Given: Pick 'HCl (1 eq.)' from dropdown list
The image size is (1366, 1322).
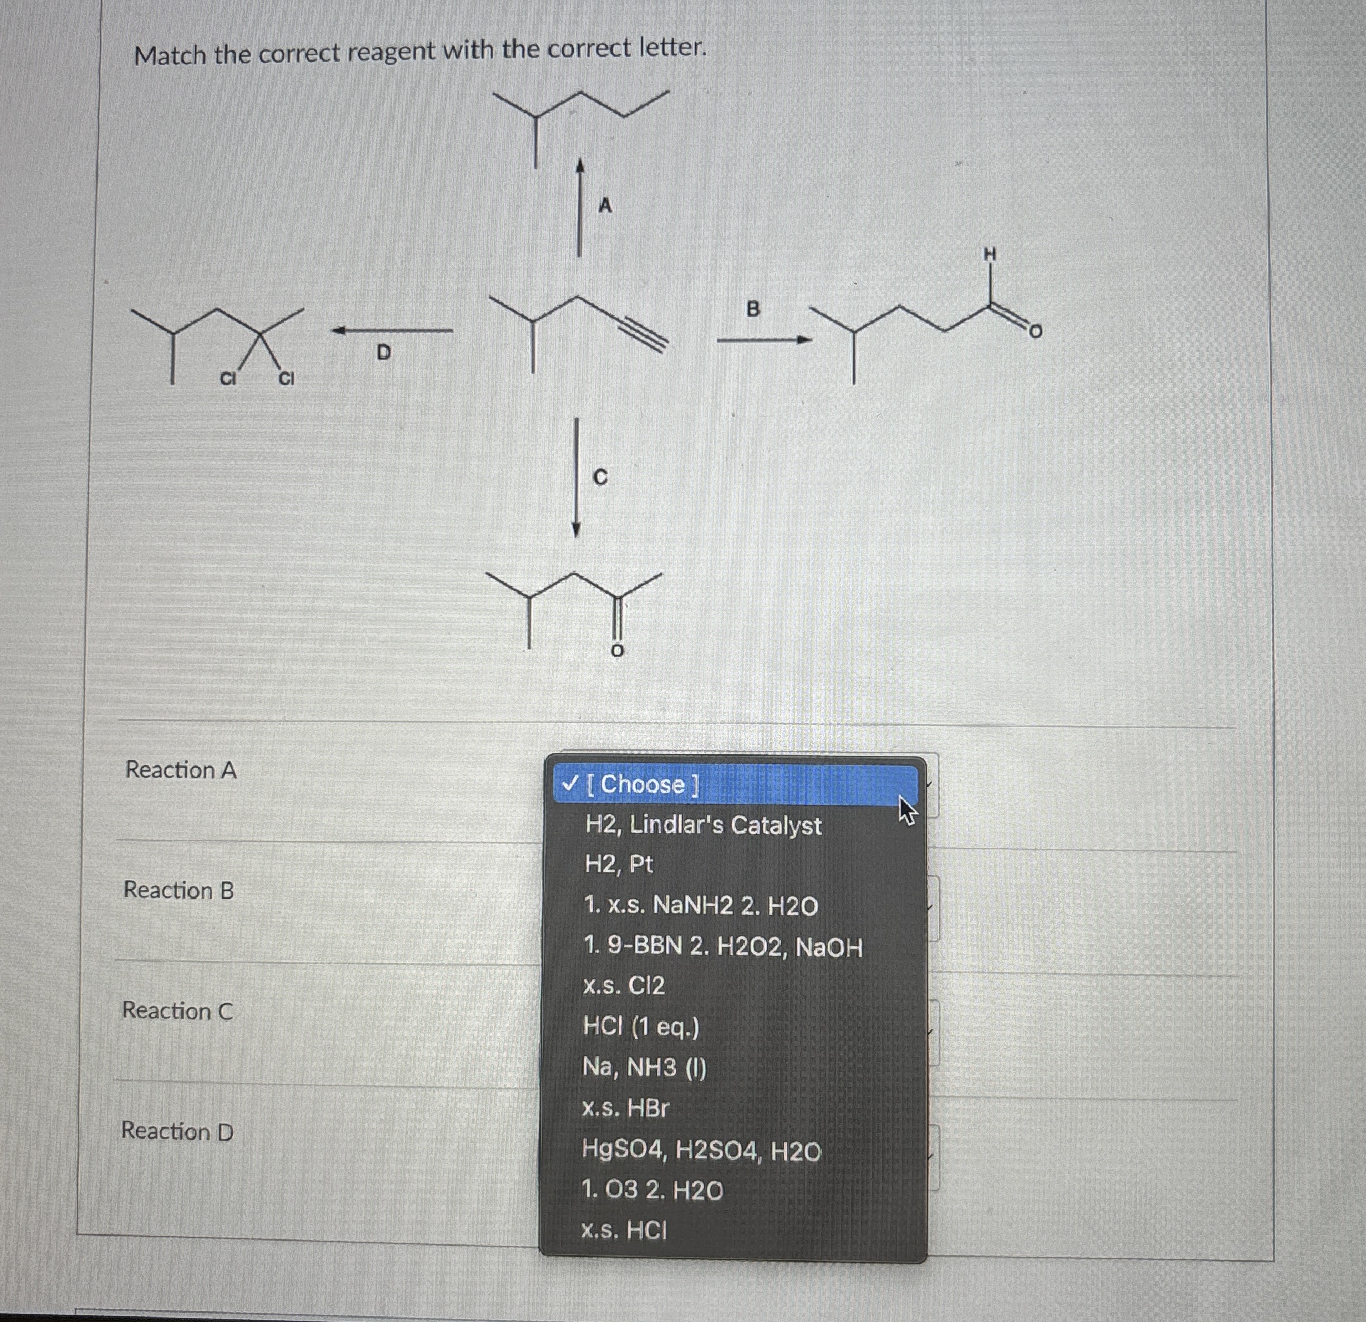Looking at the screenshot, I should pos(640,1027).
